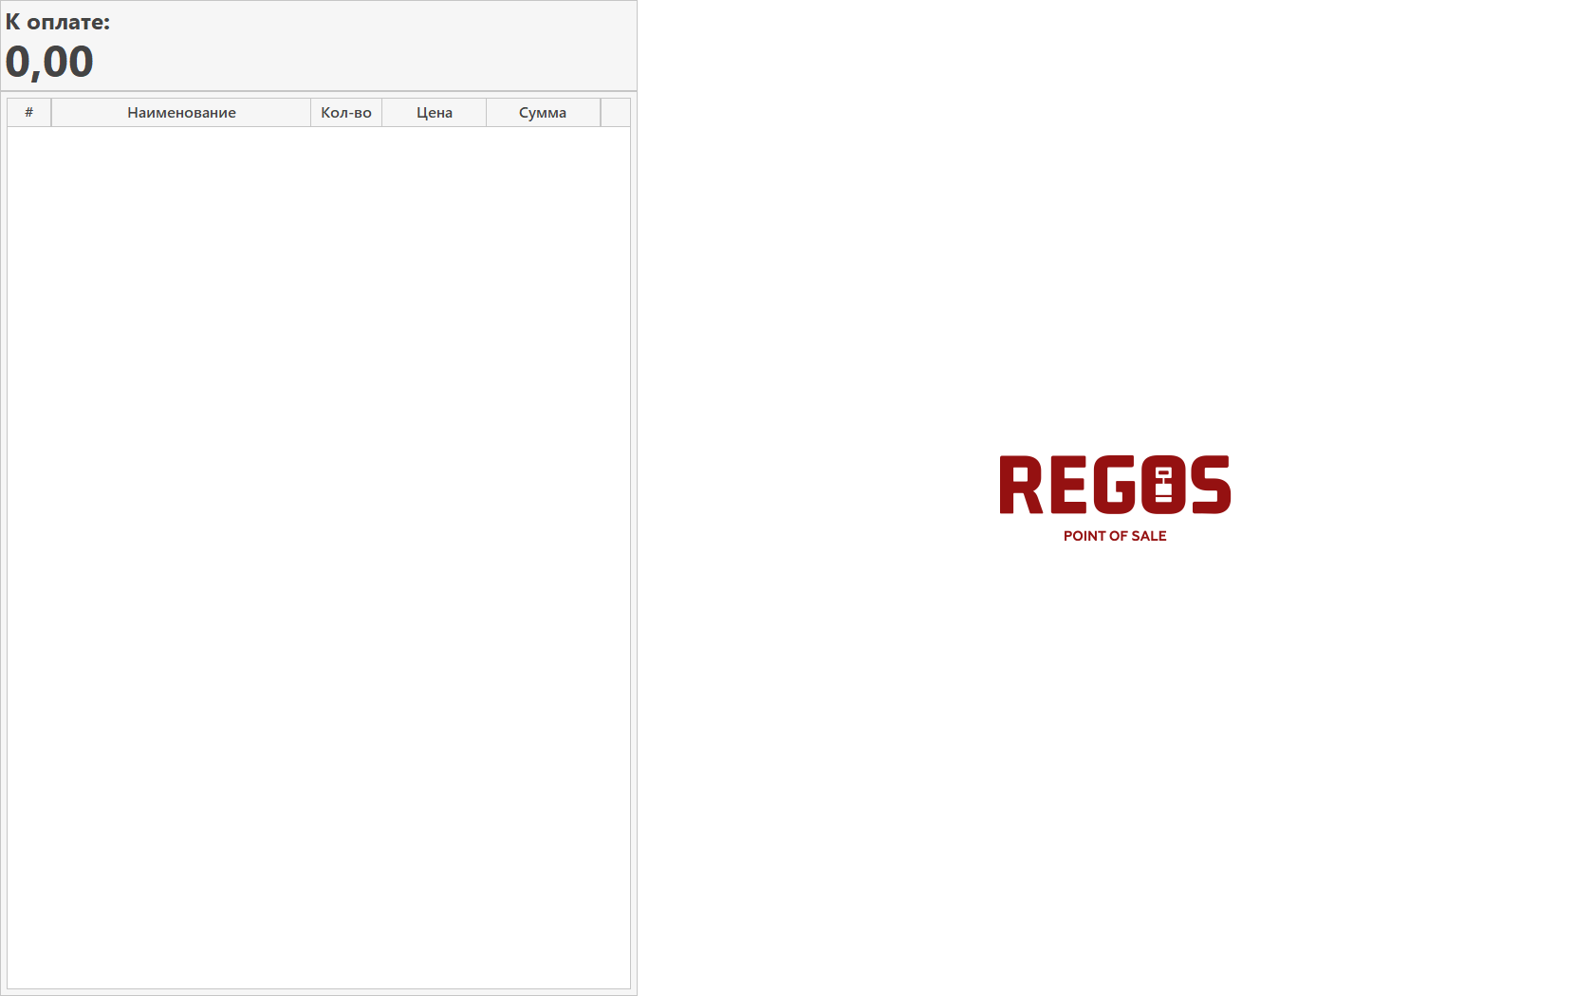Viewport: 1594px width, 996px height.
Task: Click divider between Наименование and Кол-во headers
Action: [310, 113]
